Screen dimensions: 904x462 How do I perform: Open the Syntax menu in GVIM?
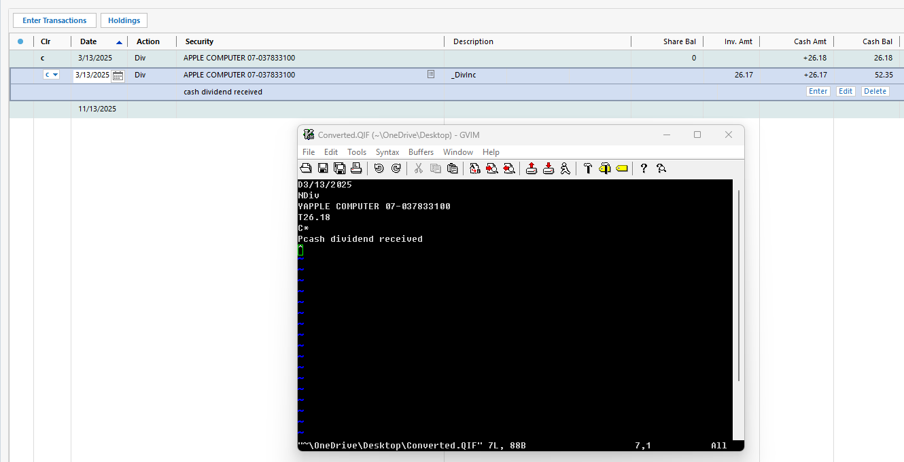(x=387, y=152)
